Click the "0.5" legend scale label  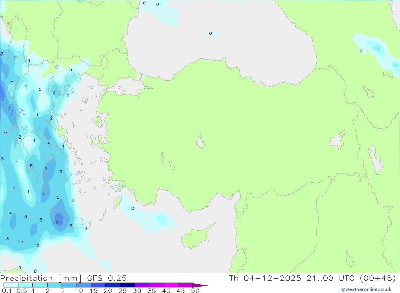[22, 291]
